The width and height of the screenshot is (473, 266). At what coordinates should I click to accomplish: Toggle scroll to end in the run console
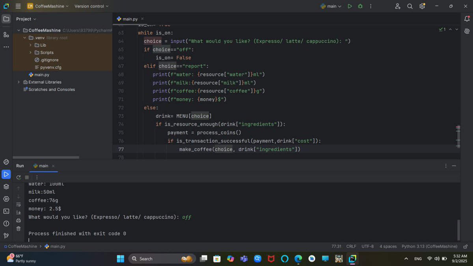point(19,212)
